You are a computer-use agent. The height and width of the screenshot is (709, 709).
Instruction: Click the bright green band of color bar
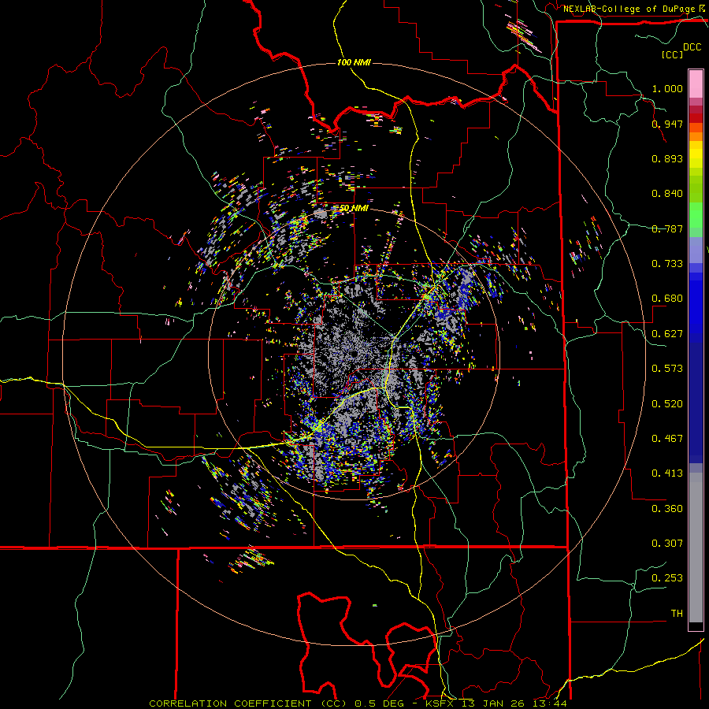(x=696, y=214)
